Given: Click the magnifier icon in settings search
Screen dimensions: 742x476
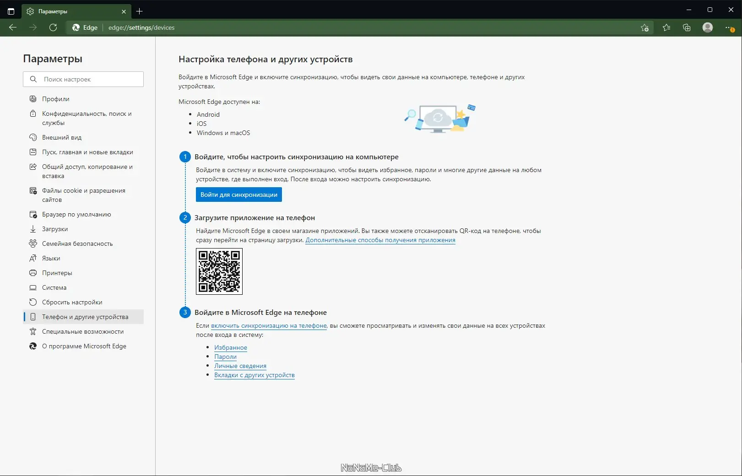Looking at the screenshot, I should (x=33, y=79).
